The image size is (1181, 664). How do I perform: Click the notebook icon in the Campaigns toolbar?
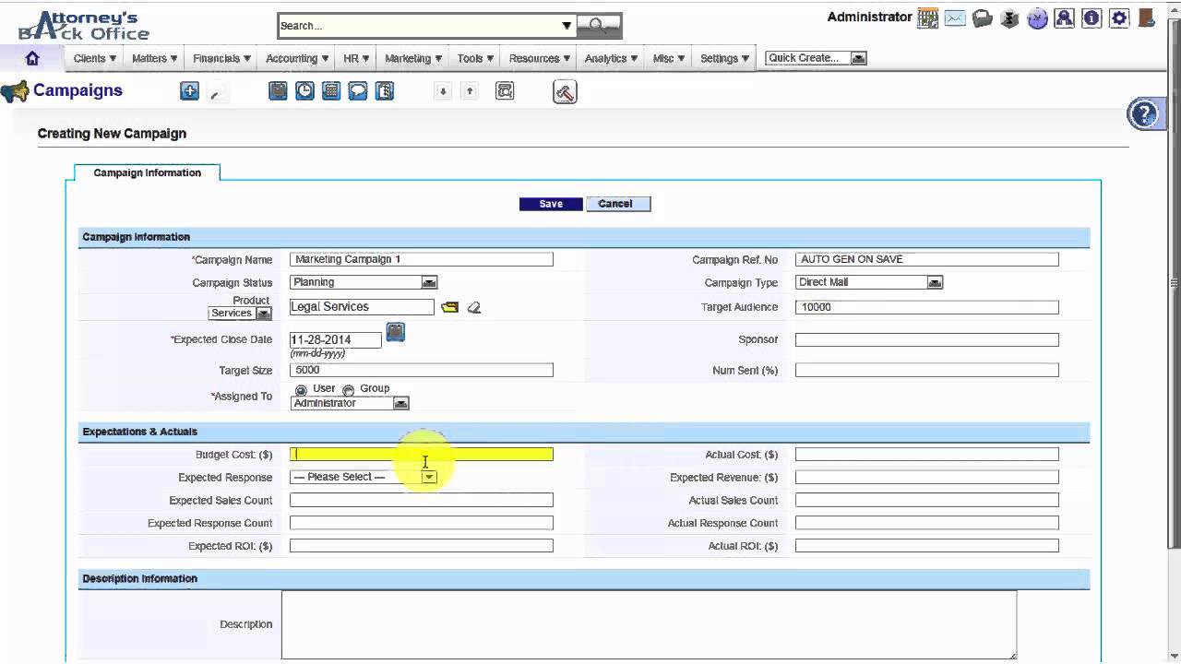click(x=385, y=90)
